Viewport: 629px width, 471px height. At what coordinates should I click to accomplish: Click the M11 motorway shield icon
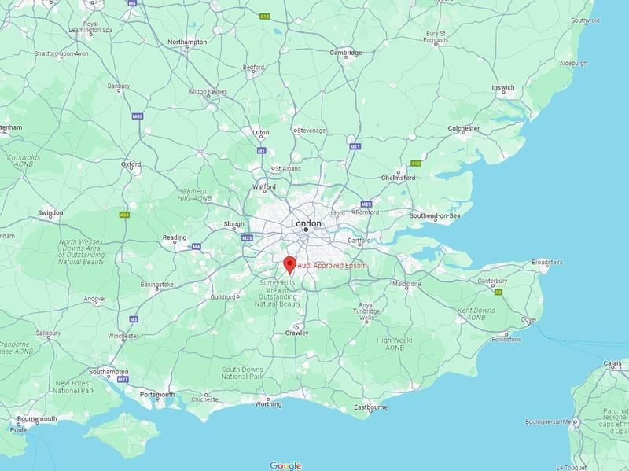pos(355,147)
